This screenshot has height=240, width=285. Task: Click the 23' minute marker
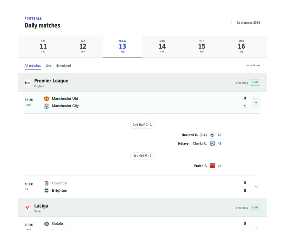tap(220, 166)
